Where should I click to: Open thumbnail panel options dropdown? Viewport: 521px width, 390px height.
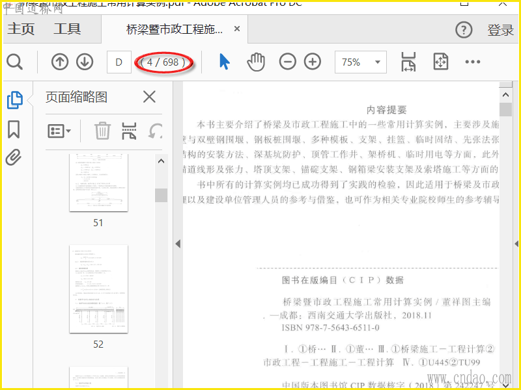[59, 131]
